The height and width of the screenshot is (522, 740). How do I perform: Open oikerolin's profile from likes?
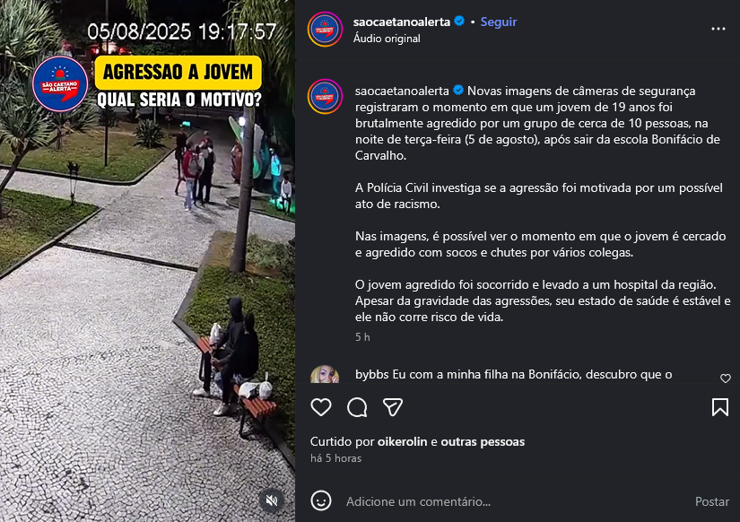click(x=402, y=442)
